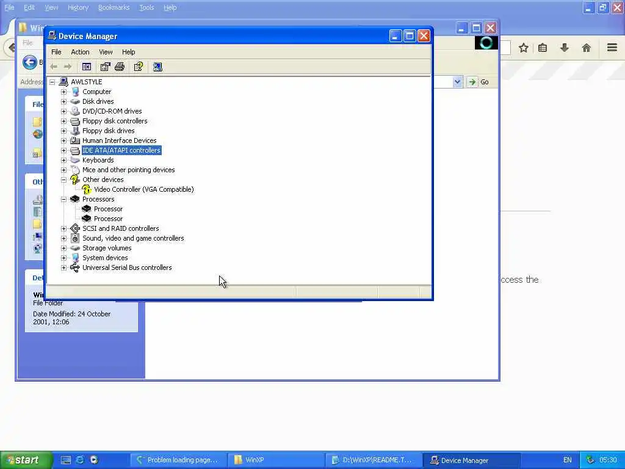Click the Floppy disk controllers icon

pyautogui.click(x=75, y=121)
